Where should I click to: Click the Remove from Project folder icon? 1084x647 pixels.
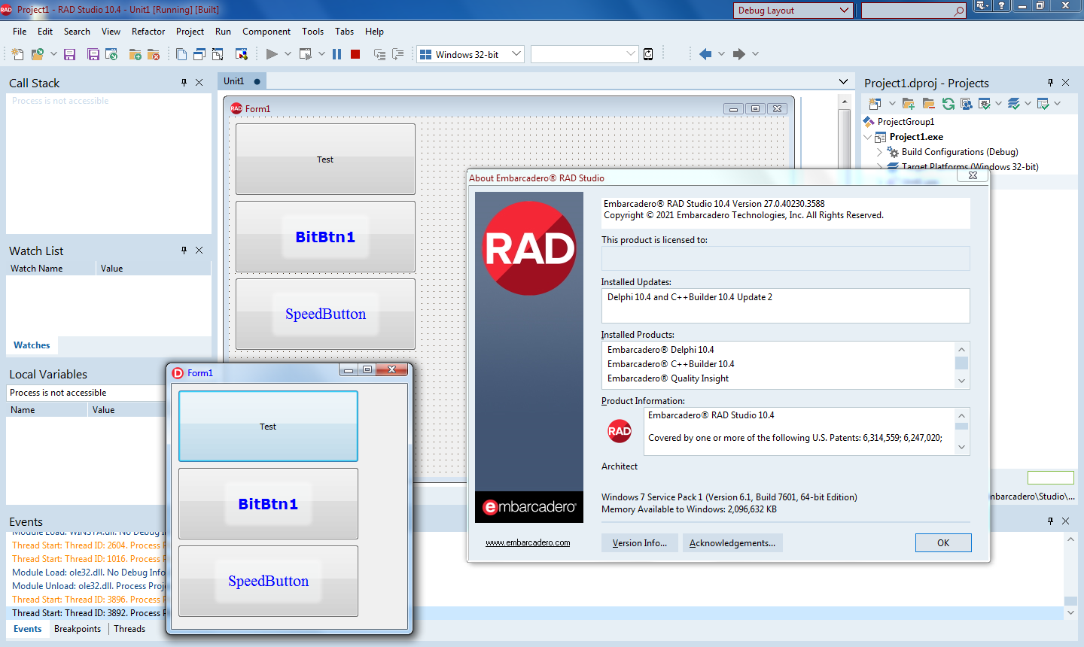154,54
